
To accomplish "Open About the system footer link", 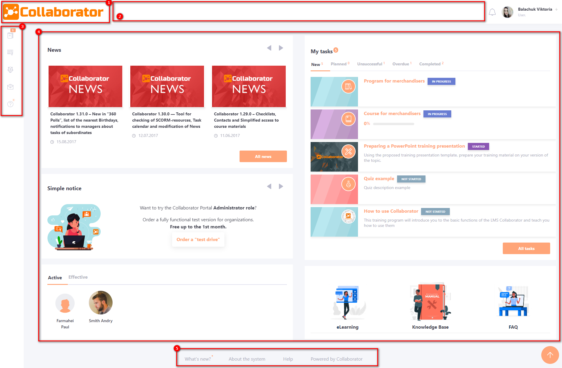I will point(247,359).
